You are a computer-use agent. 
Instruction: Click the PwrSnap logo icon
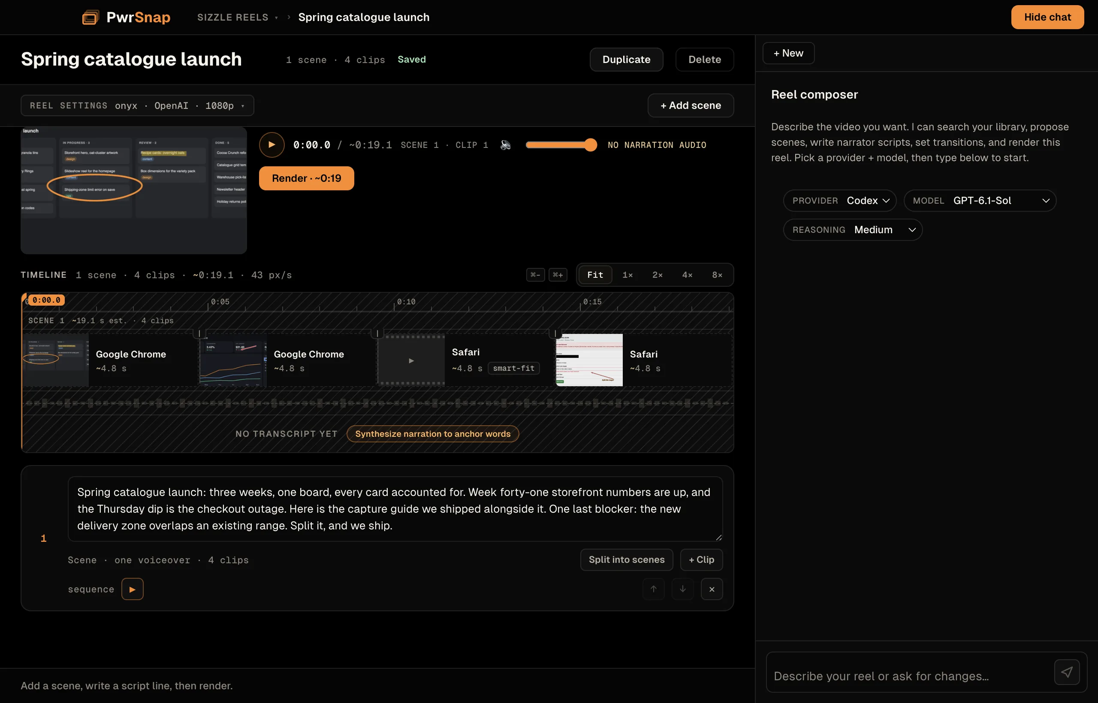90,17
